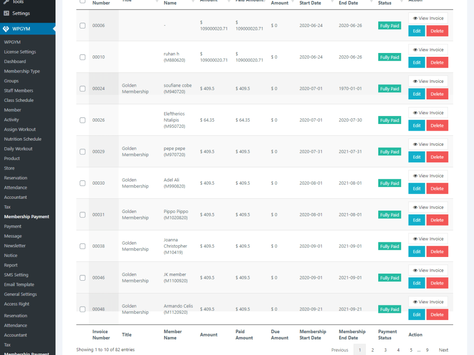Click the Settings sliders icon in sidebar
Image resolution: width=474 pixels, height=355 pixels.
(6, 13)
